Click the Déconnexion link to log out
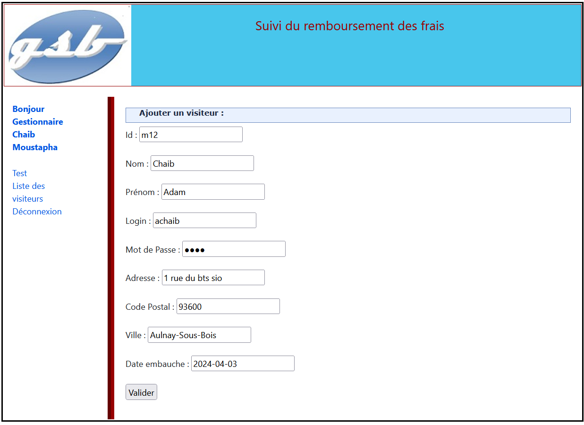The image size is (584, 425). point(37,212)
